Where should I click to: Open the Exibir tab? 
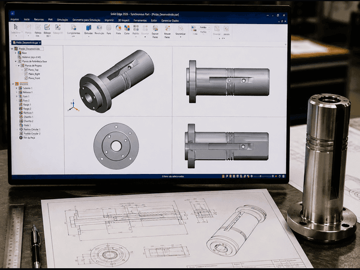click(154, 20)
